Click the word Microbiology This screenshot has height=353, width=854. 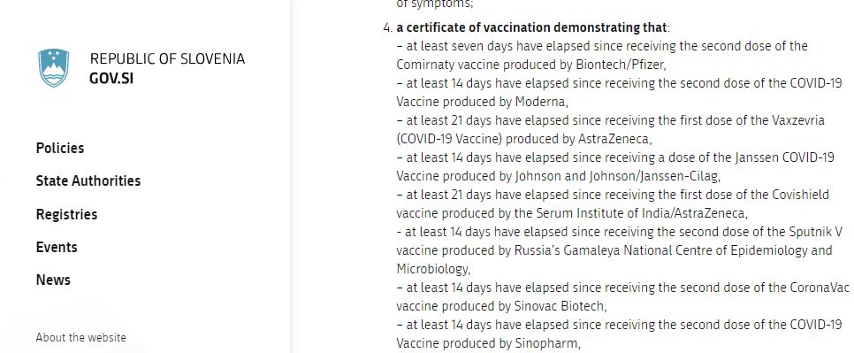point(433,269)
